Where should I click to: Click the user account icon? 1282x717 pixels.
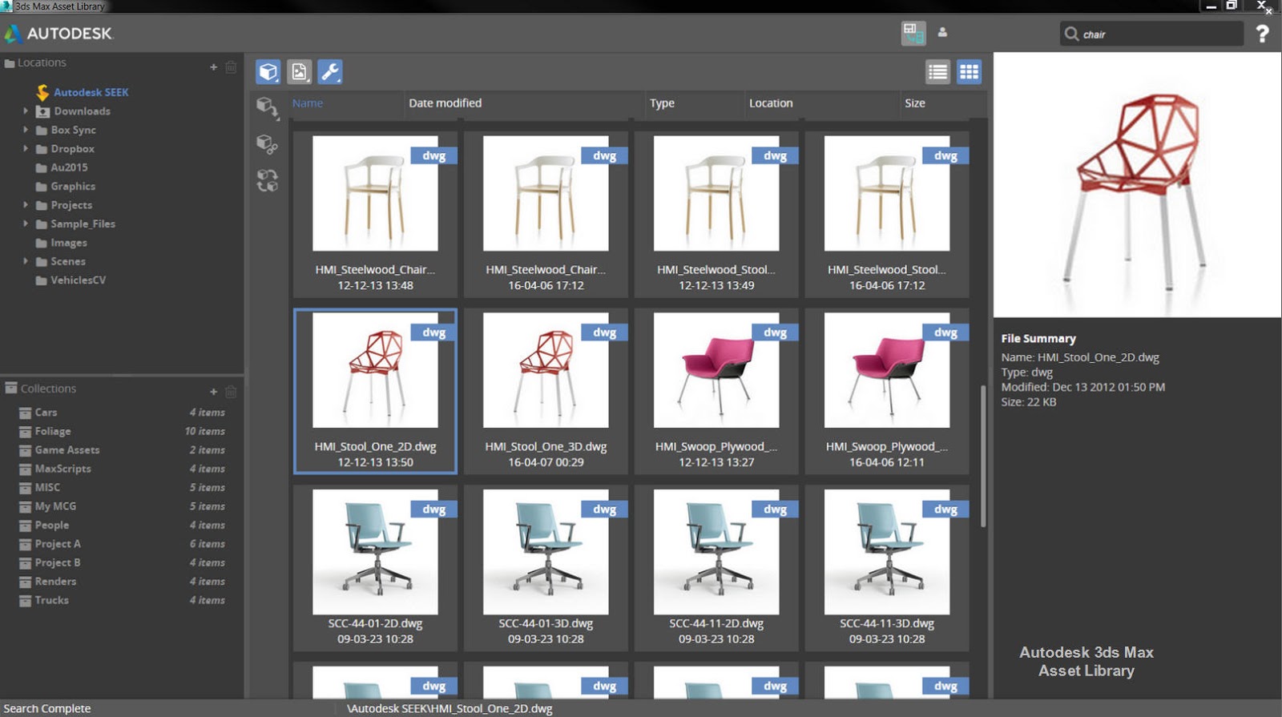coord(942,33)
